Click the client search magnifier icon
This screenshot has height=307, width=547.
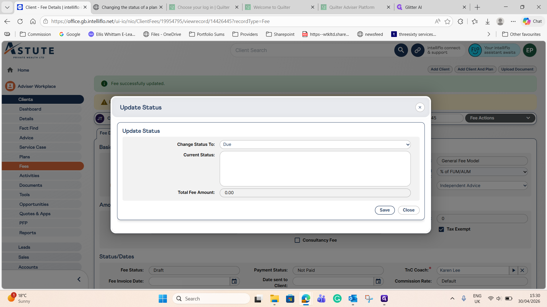pos(401,50)
